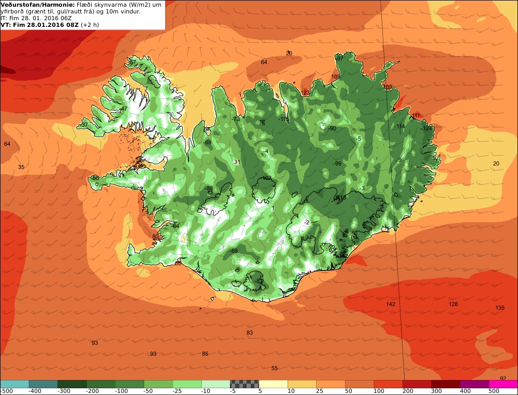518x395 pixels.
Task: Click the init time line "IT: Fim 28. 01. 2016 06Z"
Action: (x=36, y=18)
